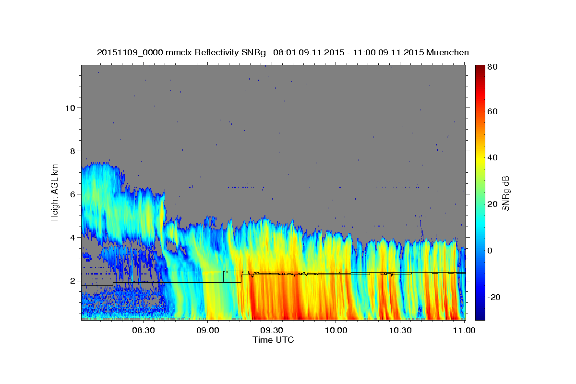Click the 'SNRg dB' colorbar label
This screenshot has width=576, height=384.
click(505, 192)
